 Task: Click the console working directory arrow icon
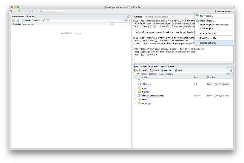[173, 16]
